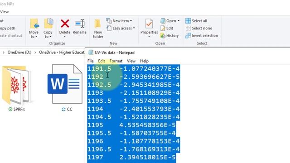Click the Move to folder icon
290x163 pixels.
(x=34, y=24)
